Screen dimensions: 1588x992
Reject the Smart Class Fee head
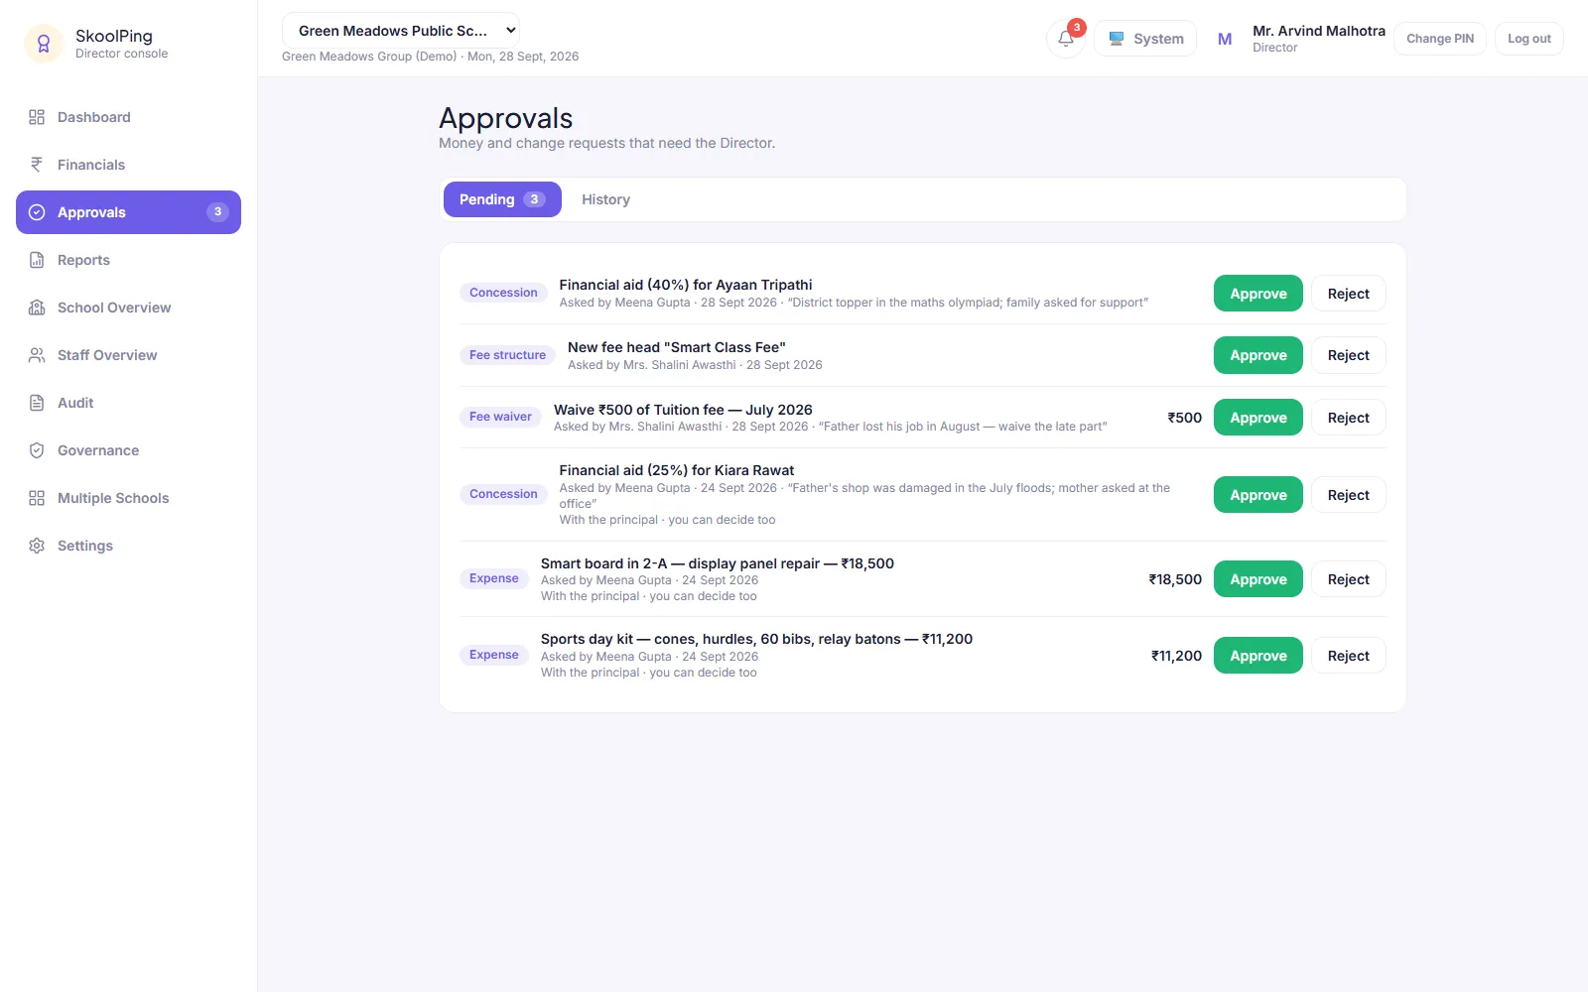1349,355
